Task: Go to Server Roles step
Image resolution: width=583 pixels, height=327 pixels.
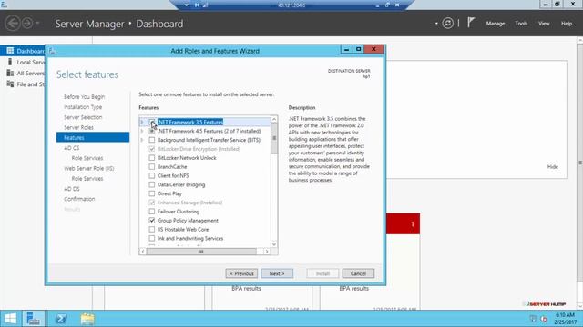Action: (78, 127)
